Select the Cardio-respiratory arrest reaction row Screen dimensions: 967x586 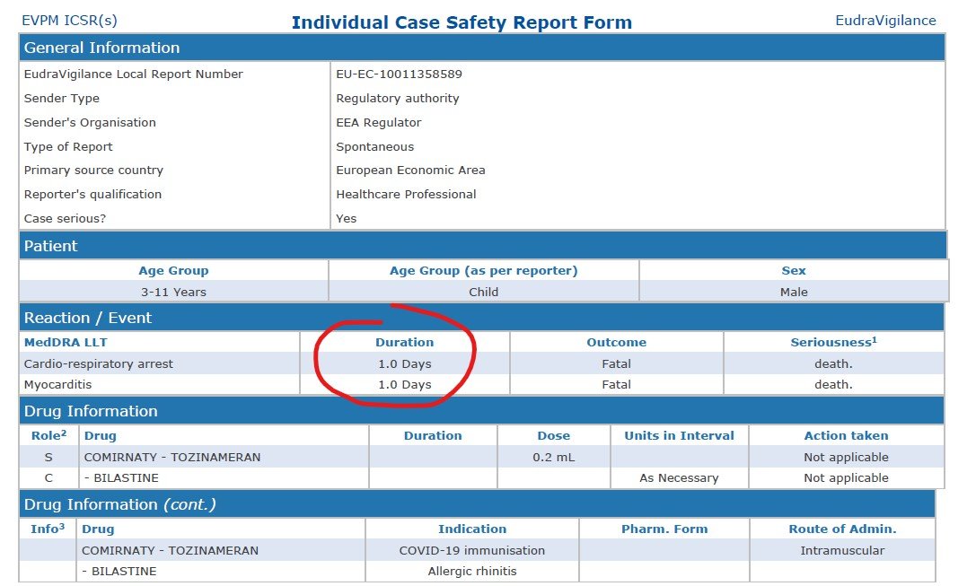pyautogui.click(x=99, y=363)
